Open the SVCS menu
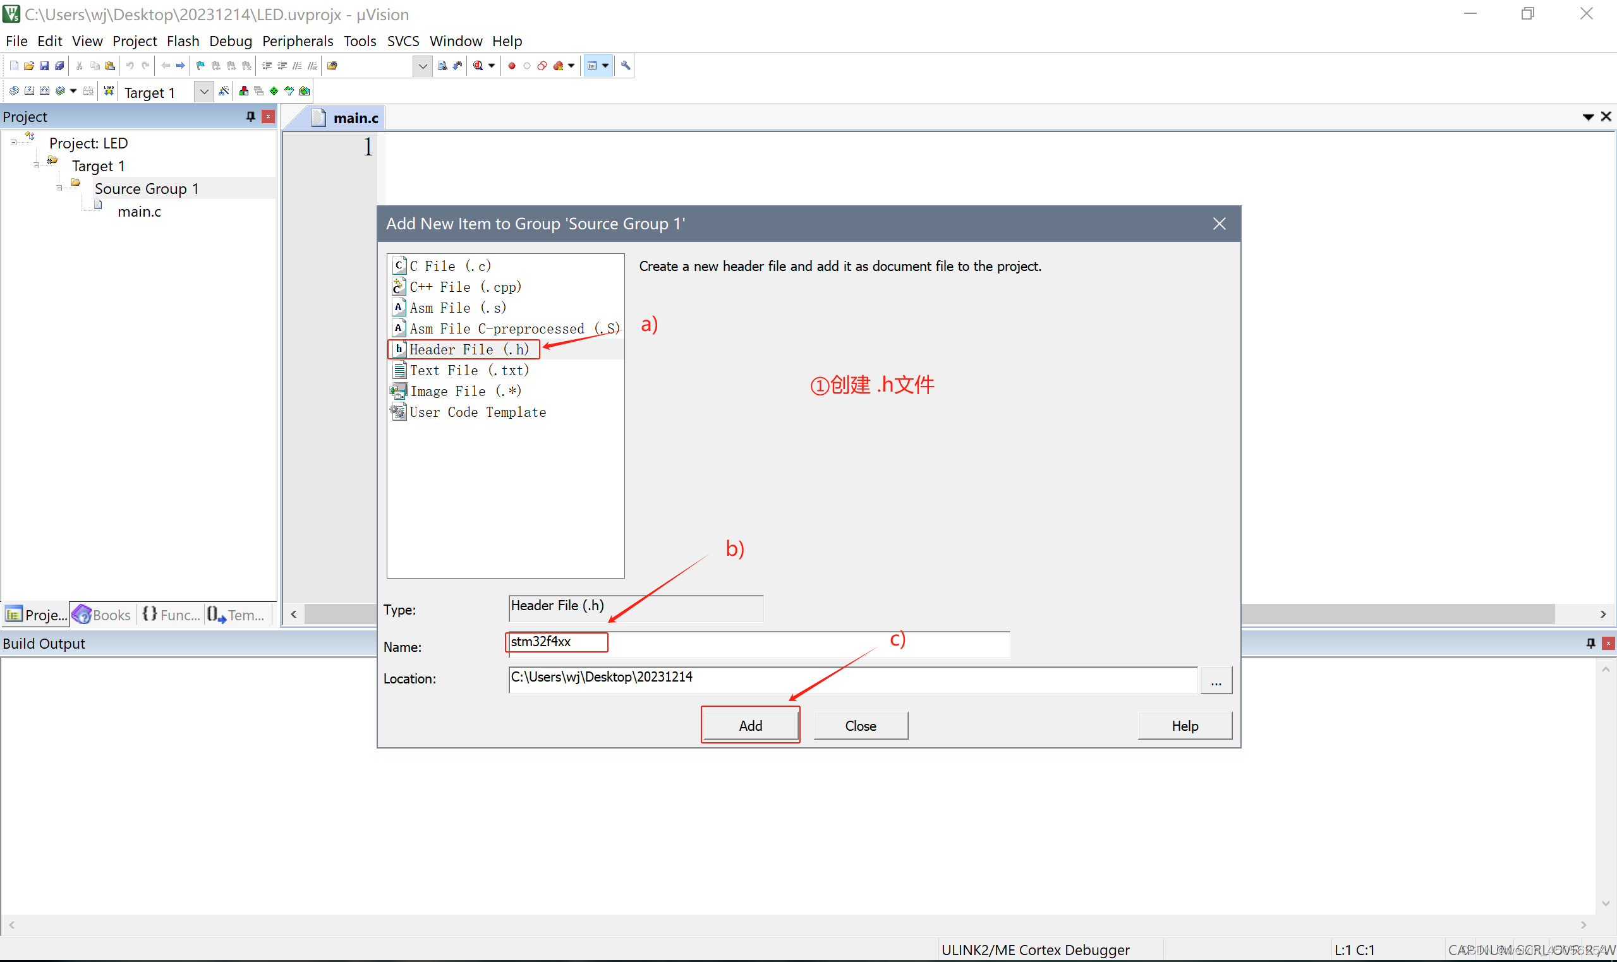1617x962 pixels. [403, 41]
